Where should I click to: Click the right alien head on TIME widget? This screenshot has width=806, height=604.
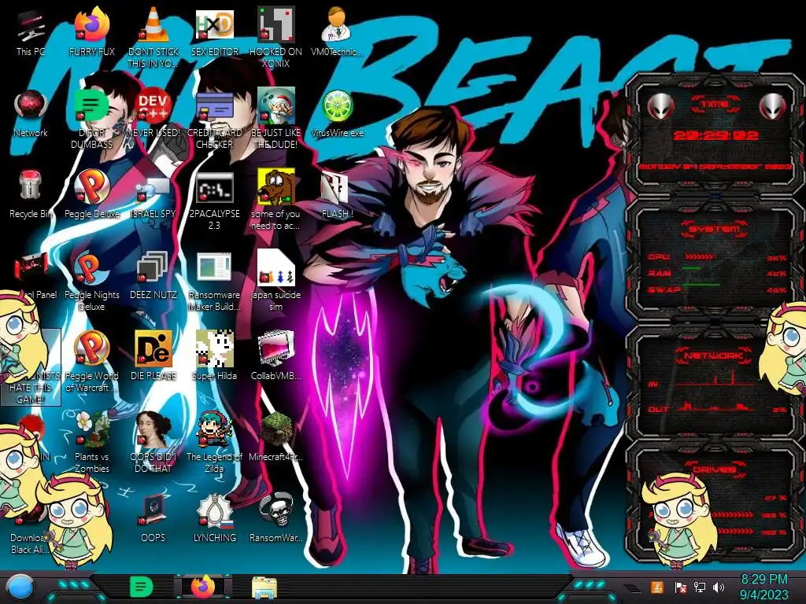tap(773, 107)
